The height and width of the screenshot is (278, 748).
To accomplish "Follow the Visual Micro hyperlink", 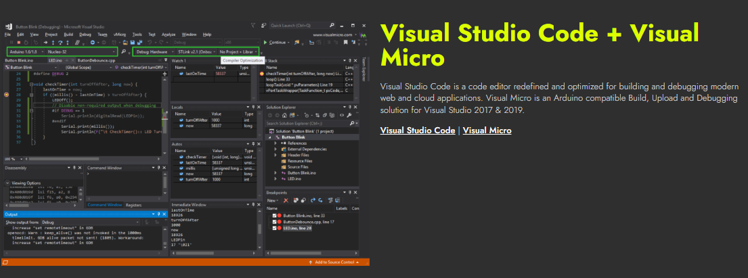I will click(487, 131).
